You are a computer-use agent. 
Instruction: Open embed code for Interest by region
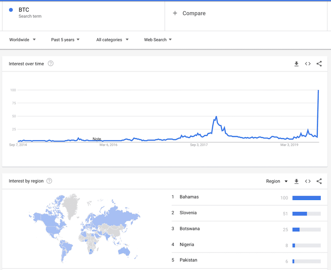pyautogui.click(x=308, y=181)
